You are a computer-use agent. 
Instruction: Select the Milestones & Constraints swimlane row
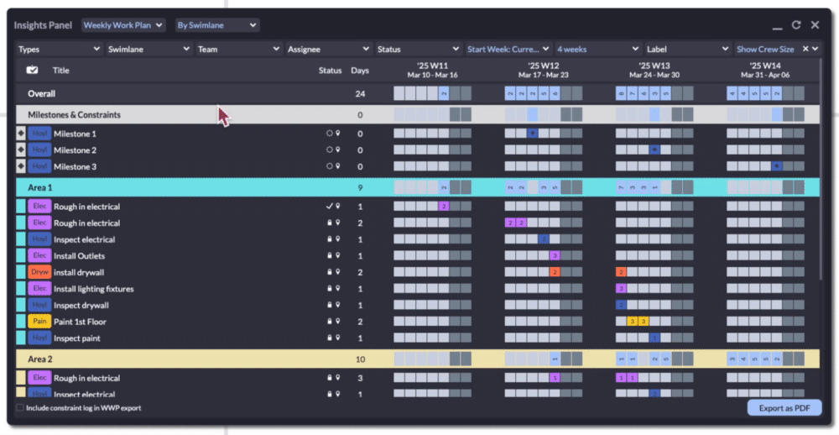pyautogui.click(x=417, y=115)
